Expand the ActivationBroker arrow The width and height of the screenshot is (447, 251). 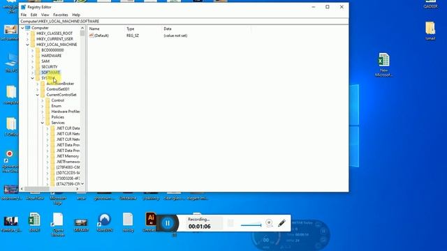(x=37, y=84)
